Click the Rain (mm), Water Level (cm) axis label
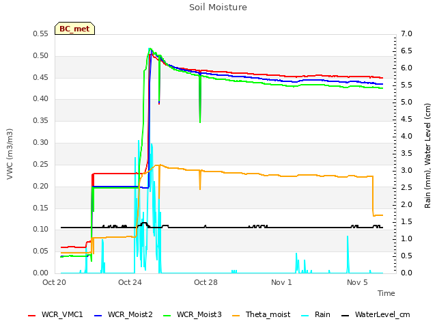 [427, 156]
